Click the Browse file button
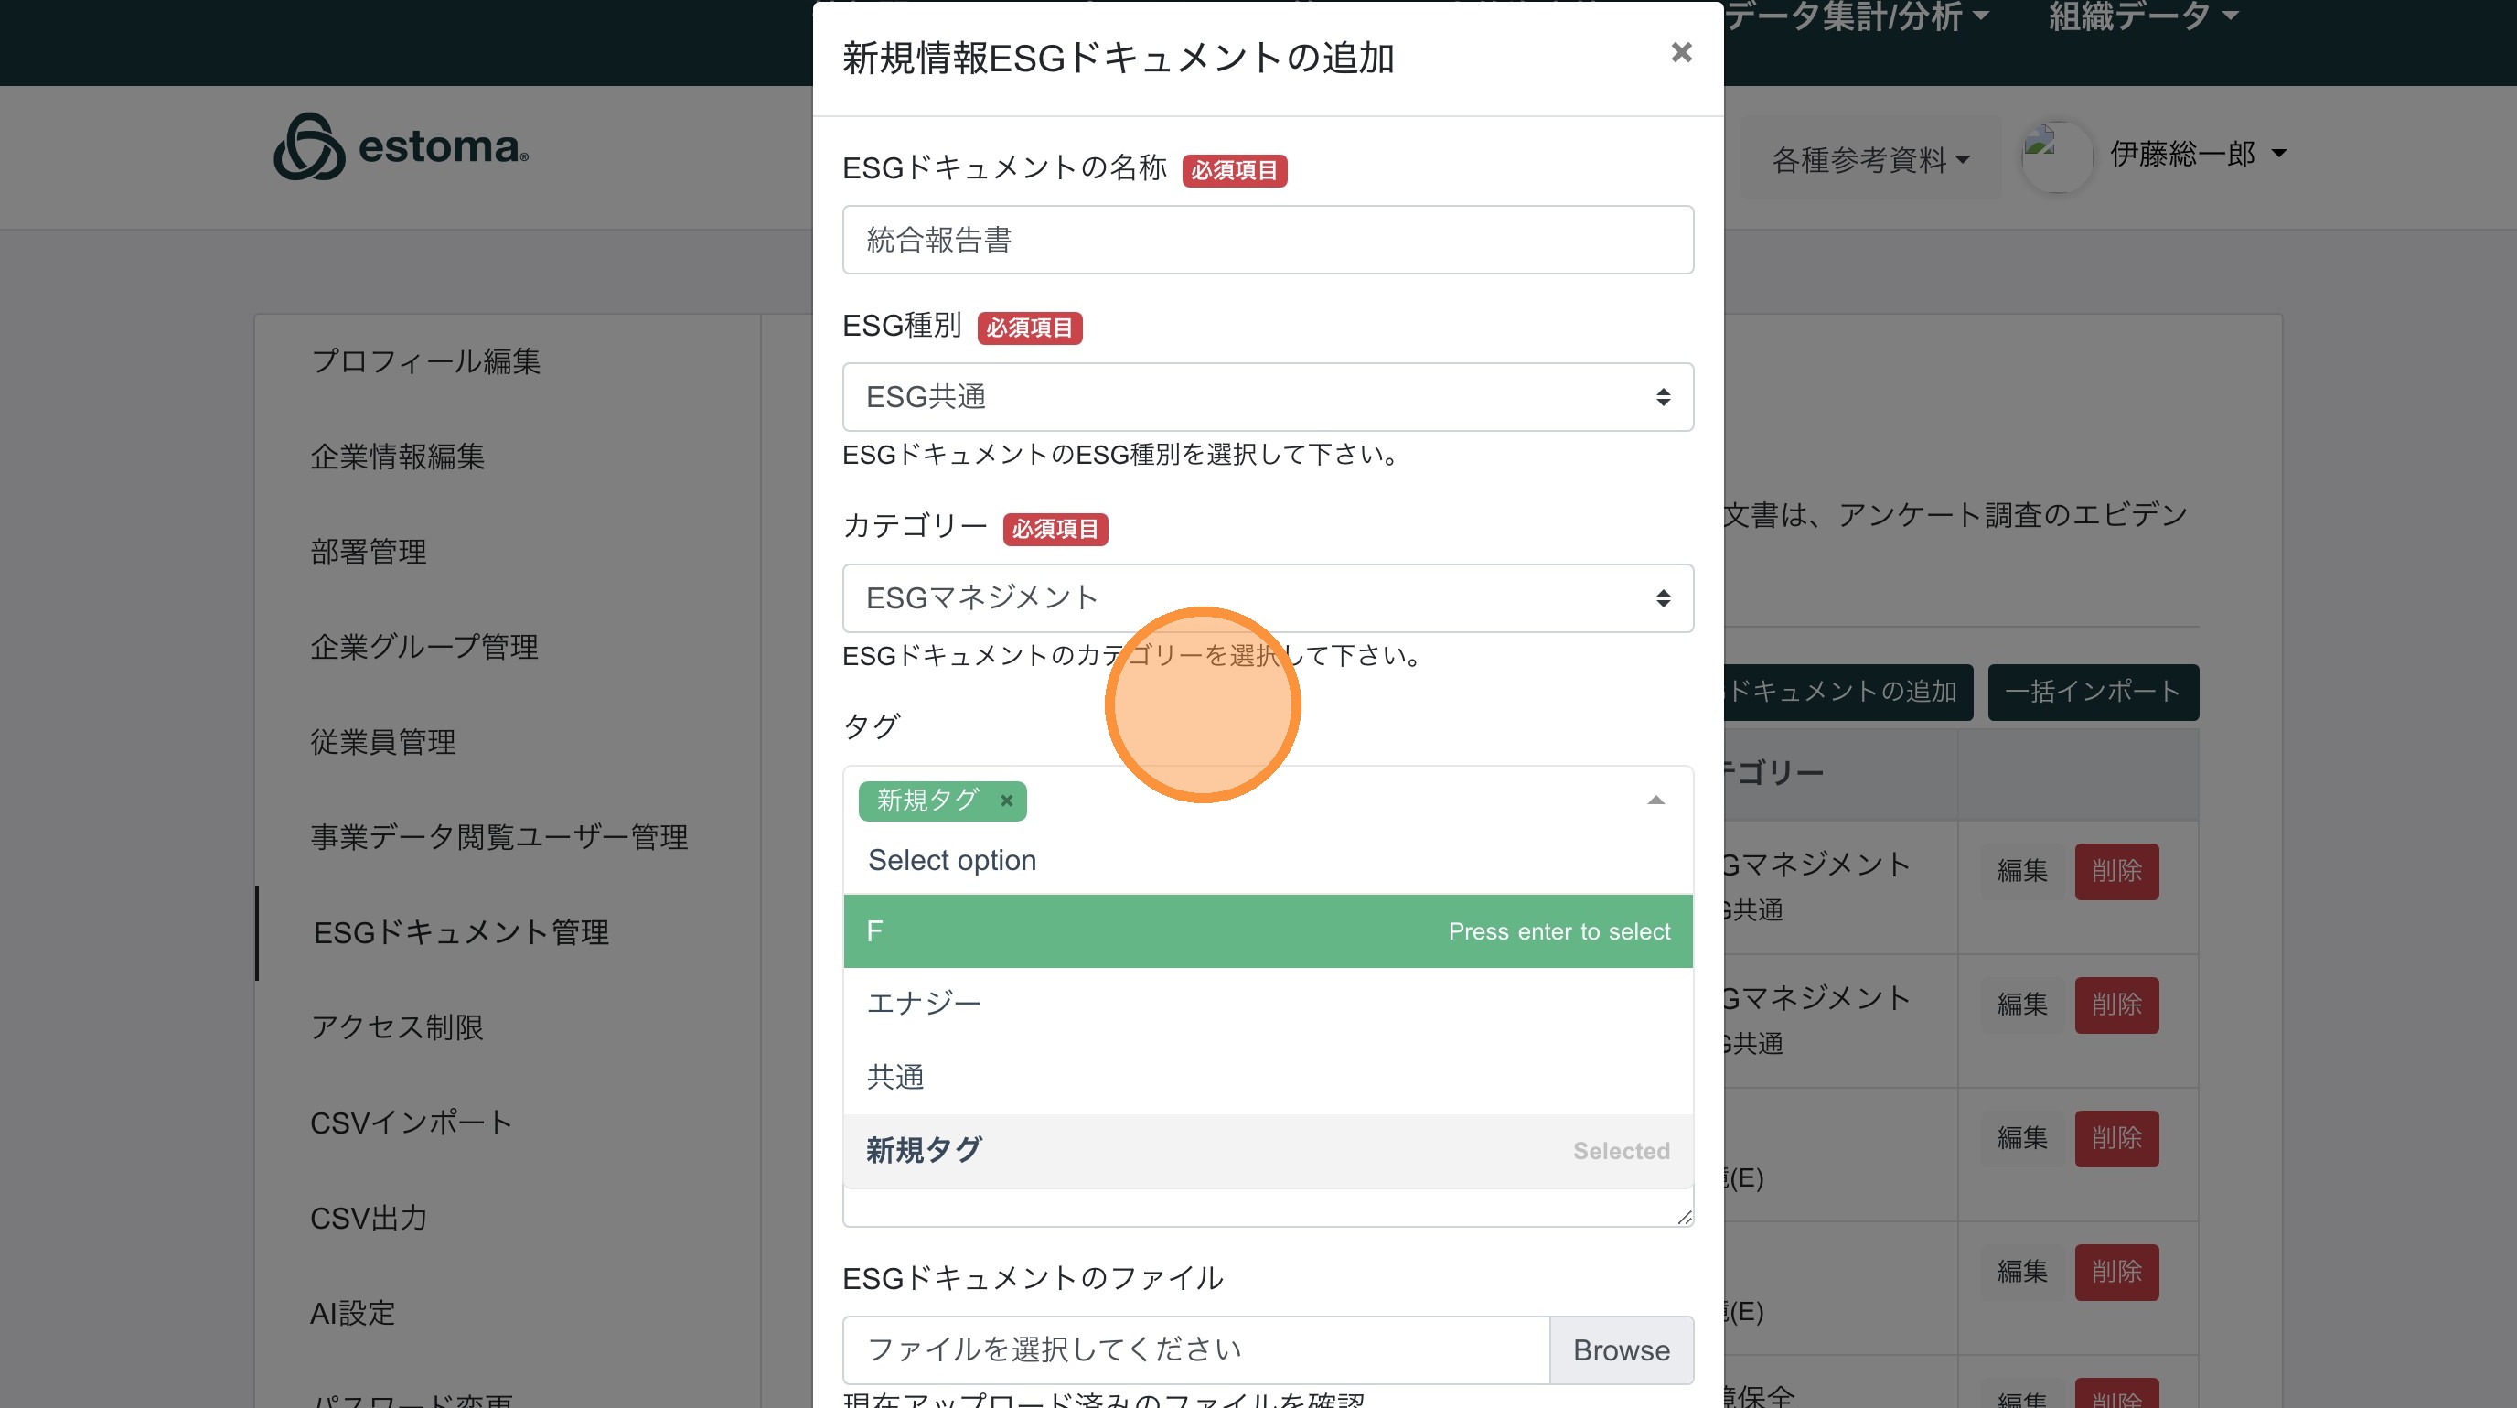 pos(1621,1349)
